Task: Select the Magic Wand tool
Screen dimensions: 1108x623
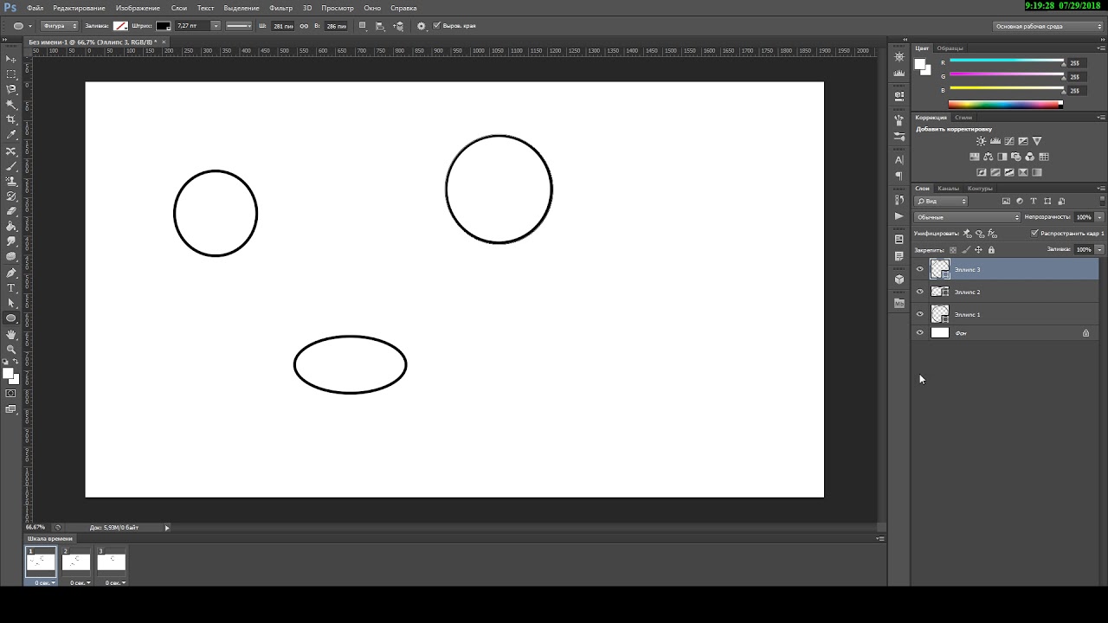Action: click(x=11, y=105)
